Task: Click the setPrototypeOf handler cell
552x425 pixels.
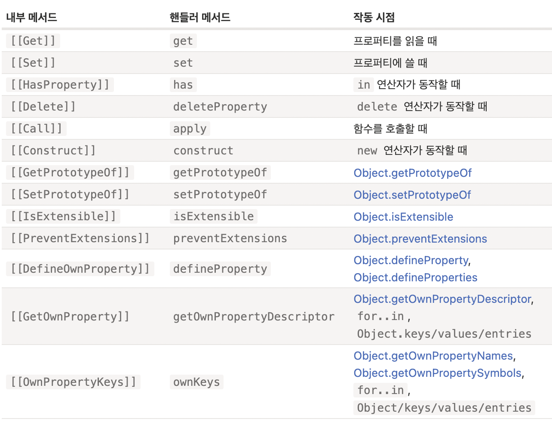Action: (220, 194)
